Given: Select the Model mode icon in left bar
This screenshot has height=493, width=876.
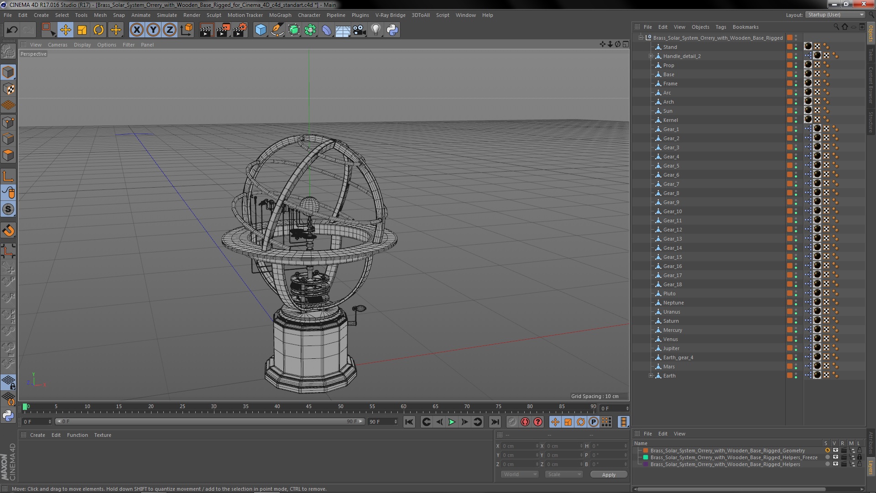Looking at the screenshot, I should coord(8,72).
